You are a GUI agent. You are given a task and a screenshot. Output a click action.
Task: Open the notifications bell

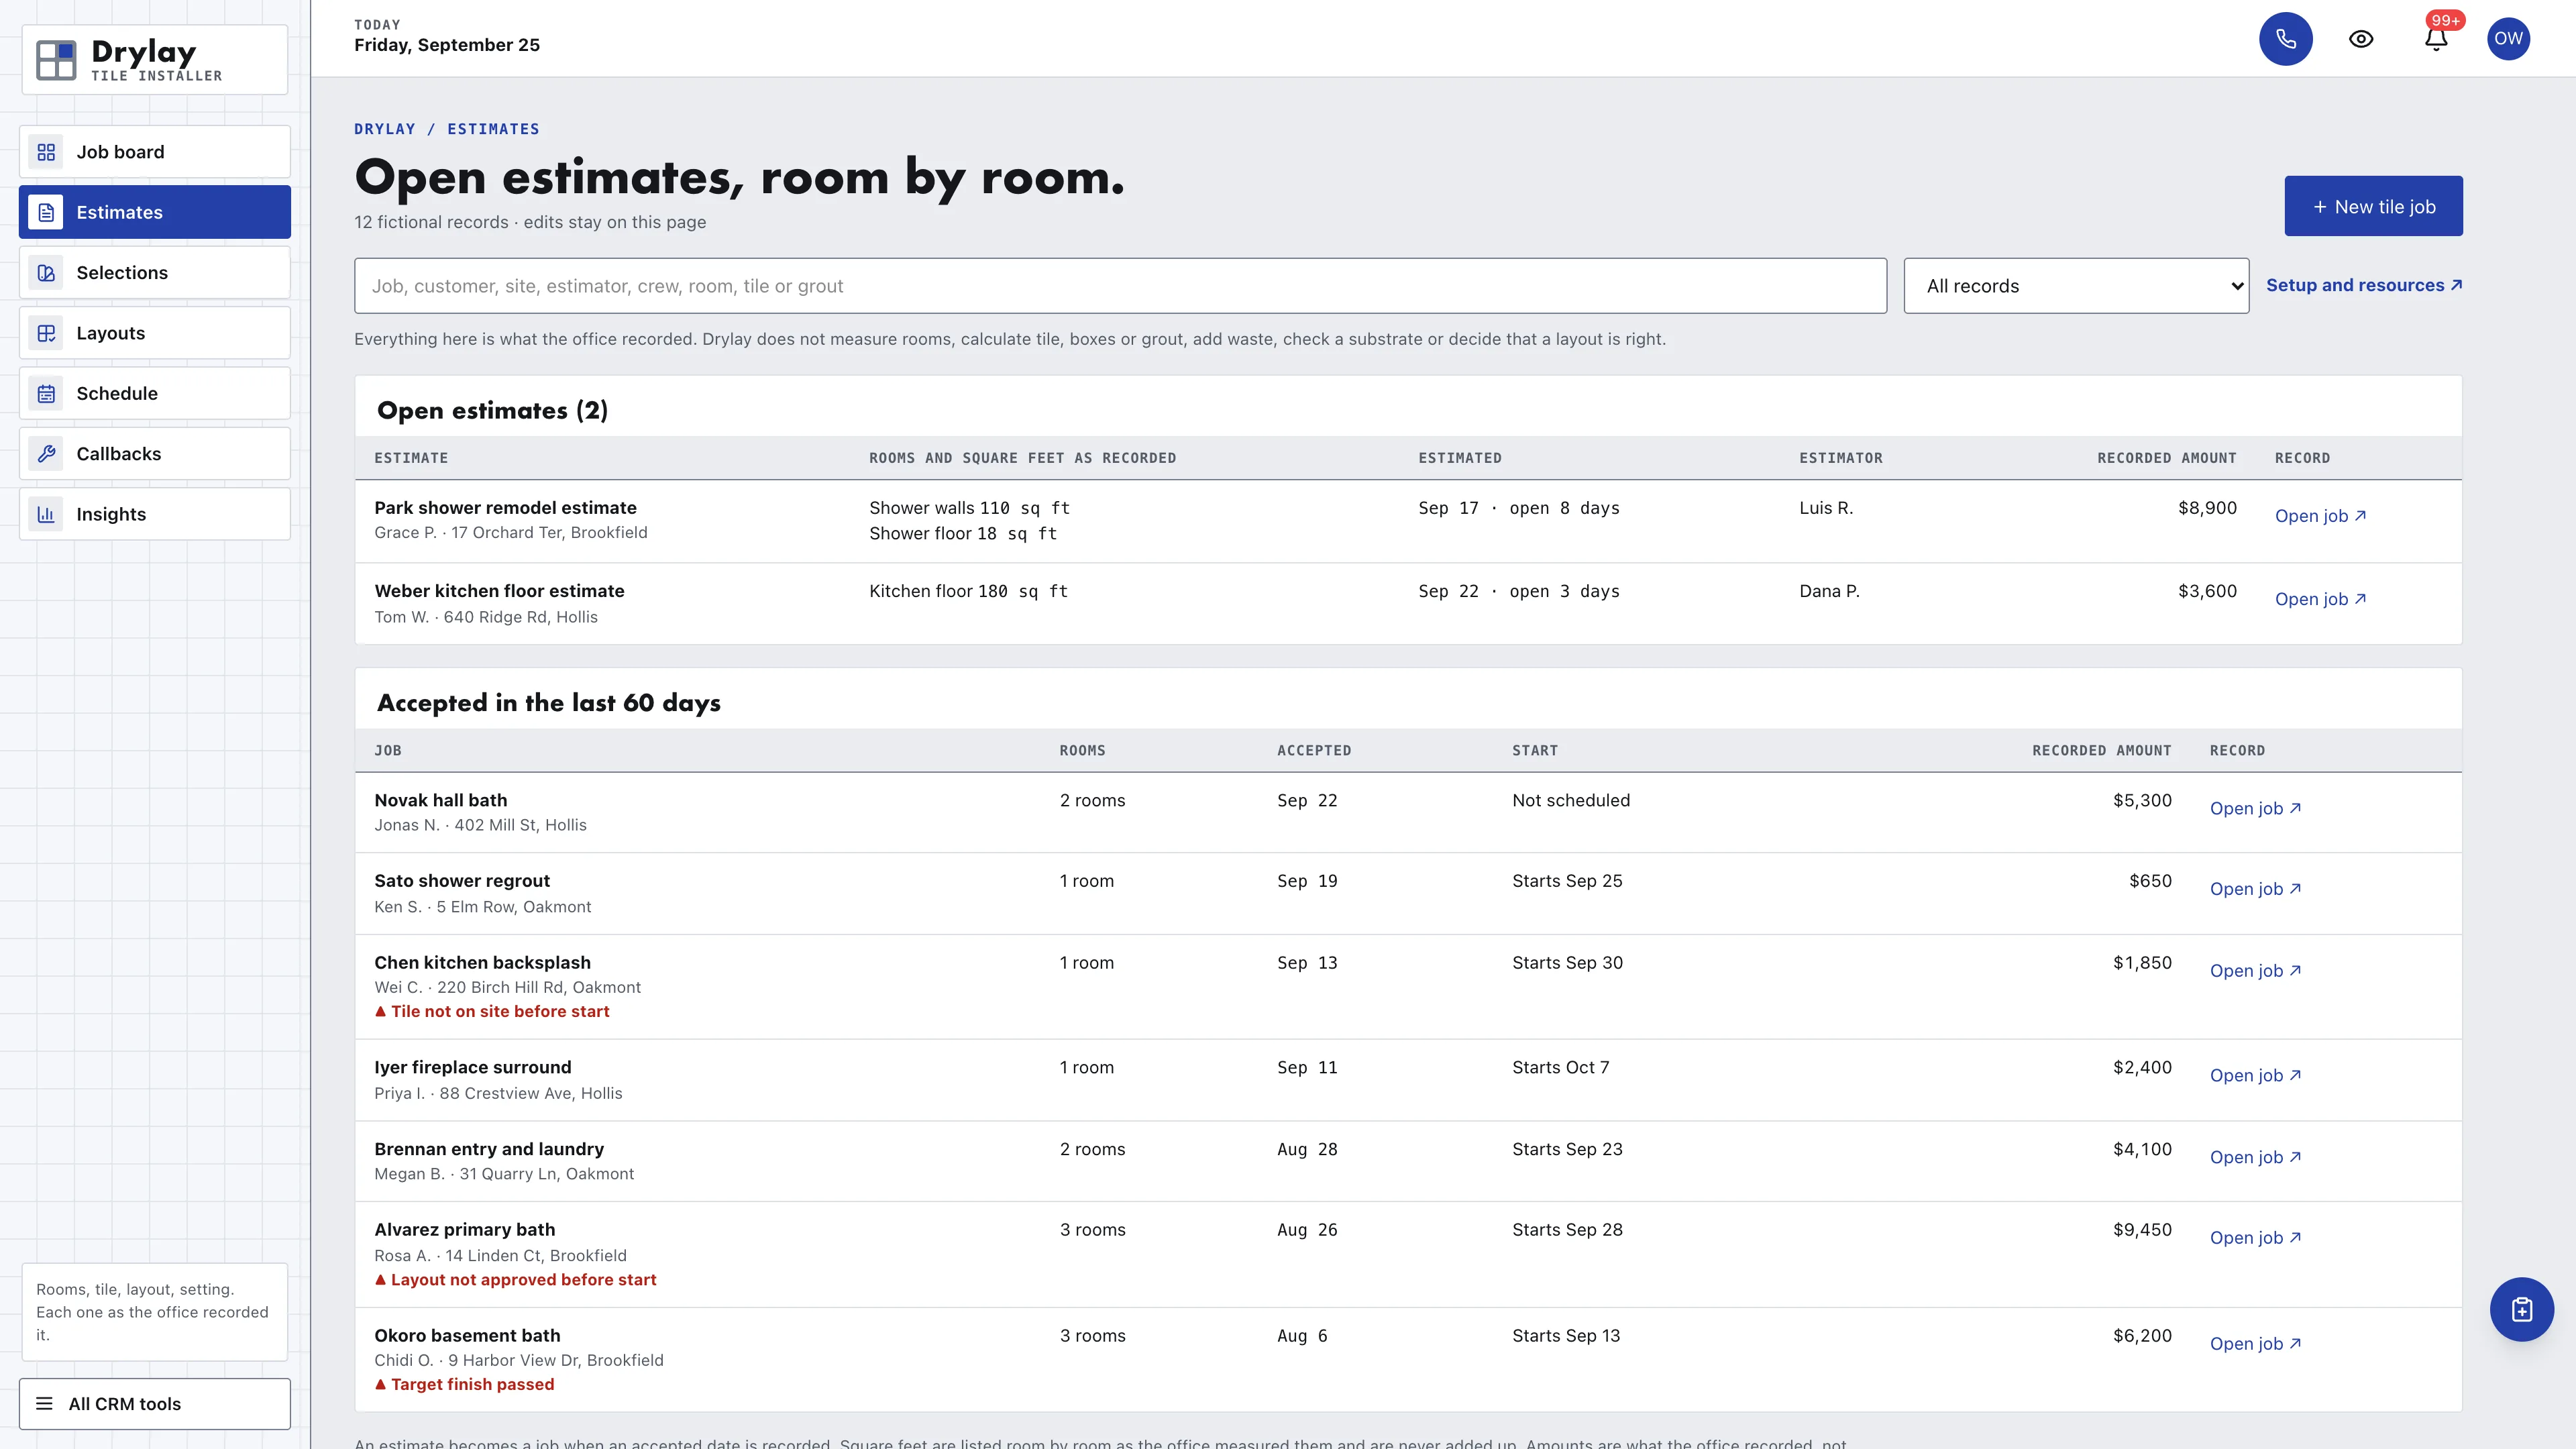2436,39
